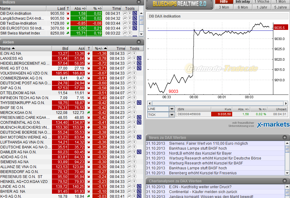Screen dimensions: 290x198
Task: Select the 1 Mon timeframe tab
Action: click(280, 2)
